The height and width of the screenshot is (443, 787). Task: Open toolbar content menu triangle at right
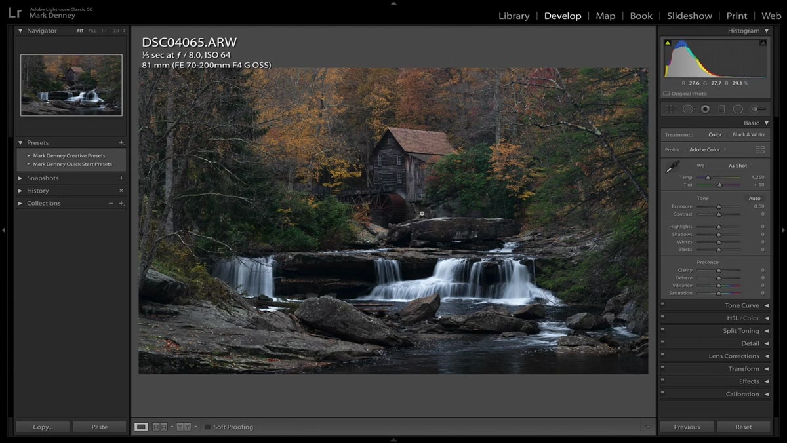click(649, 427)
